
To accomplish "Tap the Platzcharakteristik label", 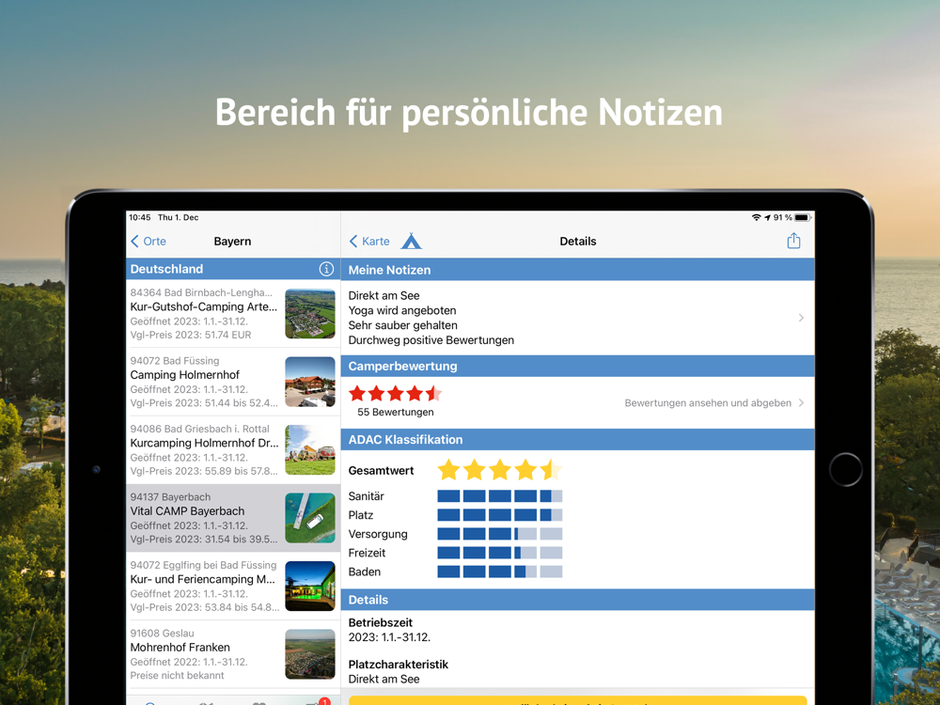I will click(x=398, y=665).
